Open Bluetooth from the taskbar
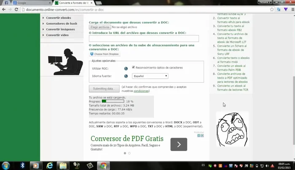This screenshot has height=170, width=295. click(23, 165)
